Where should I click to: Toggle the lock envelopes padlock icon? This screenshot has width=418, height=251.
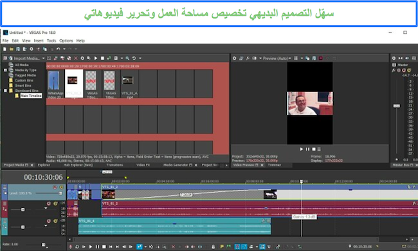tap(213, 247)
